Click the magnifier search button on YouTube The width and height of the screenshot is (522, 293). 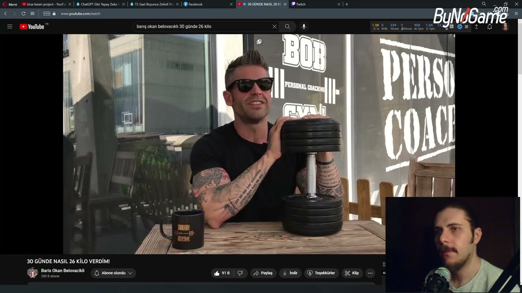(288, 26)
